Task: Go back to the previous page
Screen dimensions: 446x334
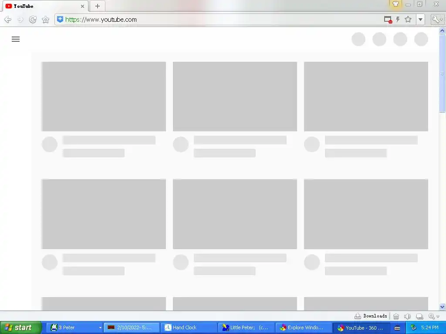Action: 8,20
